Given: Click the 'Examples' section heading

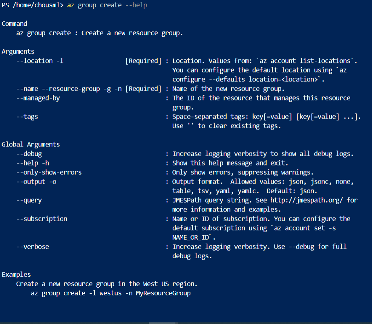Looking at the screenshot, I should 16,274.
